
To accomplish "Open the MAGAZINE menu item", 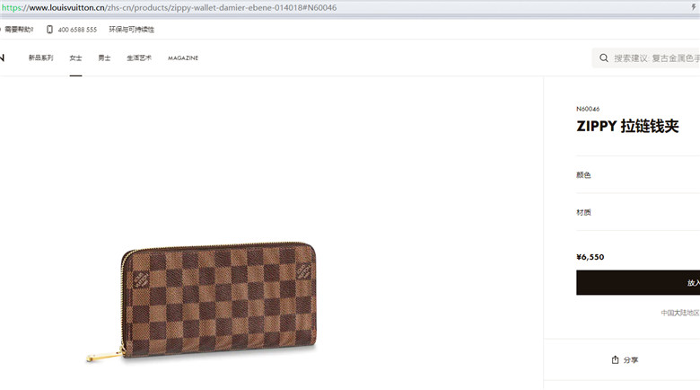I will click(183, 58).
